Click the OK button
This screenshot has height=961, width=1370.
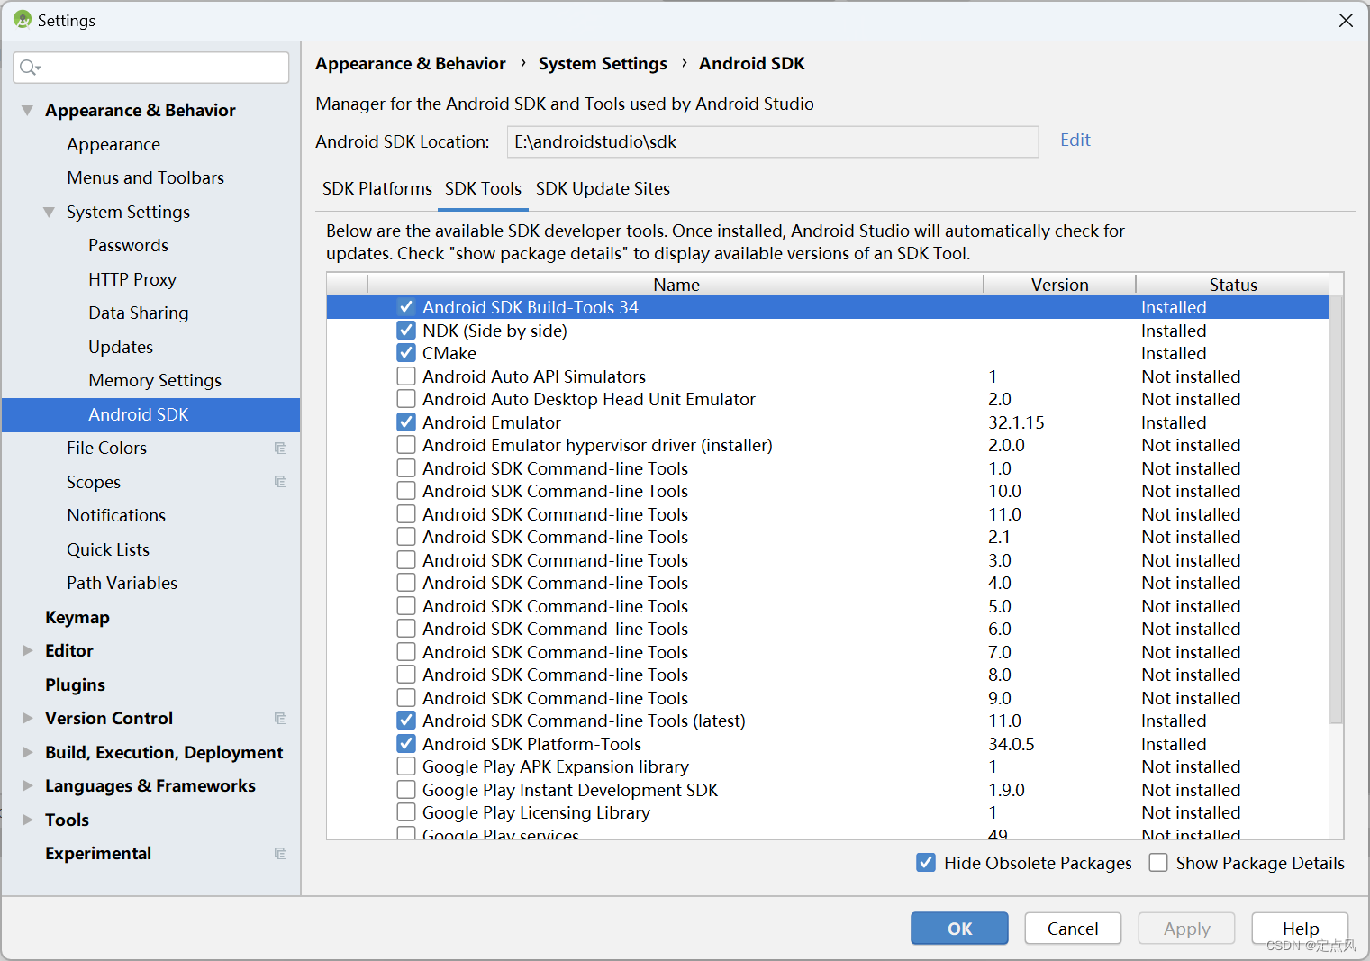tap(959, 929)
